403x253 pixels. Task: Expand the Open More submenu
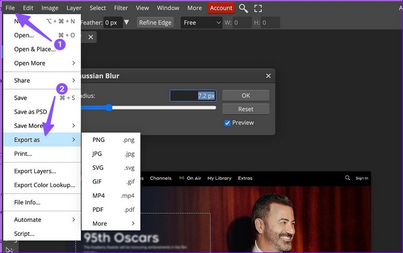(x=42, y=63)
